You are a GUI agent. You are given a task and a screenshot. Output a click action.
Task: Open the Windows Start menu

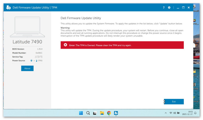coord(81,113)
